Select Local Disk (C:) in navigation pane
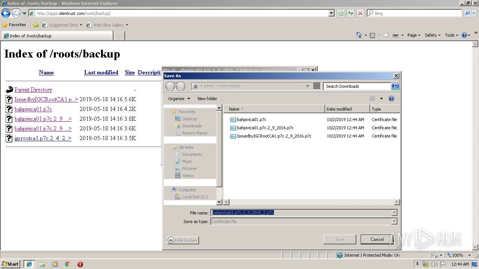479x269 pixels. pyautogui.click(x=195, y=197)
